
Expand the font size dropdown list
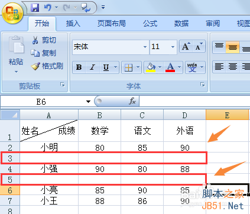(x=173, y=47)
